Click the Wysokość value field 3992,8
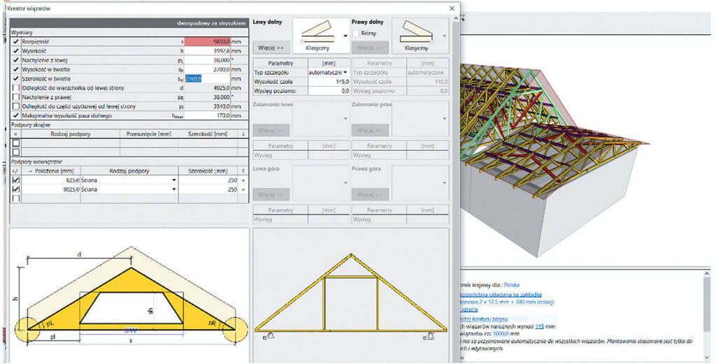This screenshot has width=716, height=364. [x=207, y=50]
